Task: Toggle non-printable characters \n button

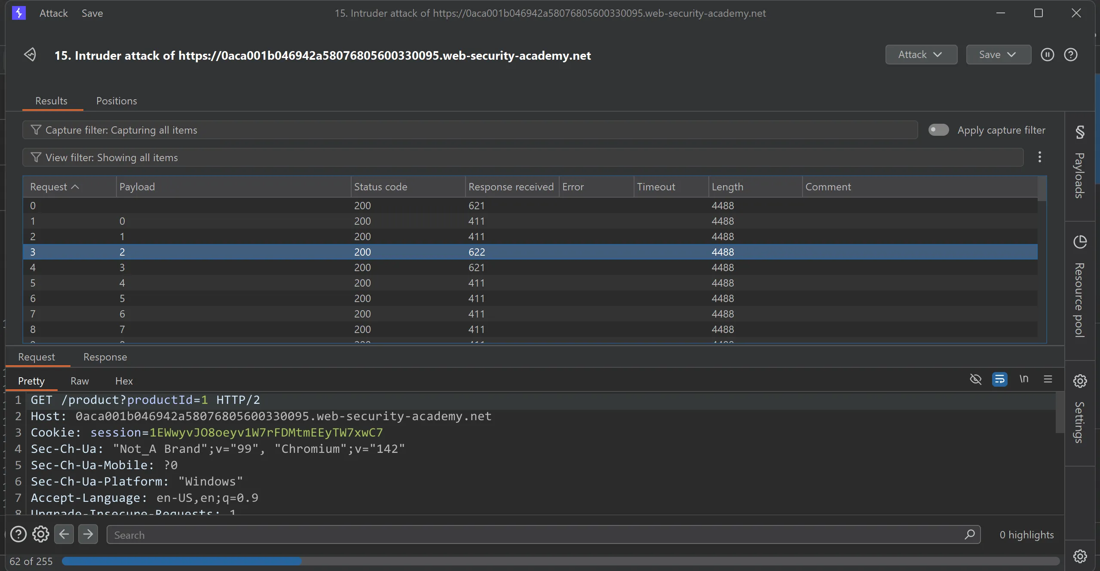Action: 1024,379
